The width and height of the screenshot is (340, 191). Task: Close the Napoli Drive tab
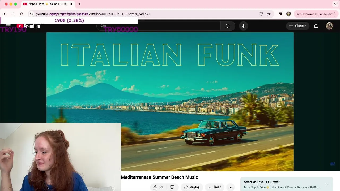click(71, 4)
